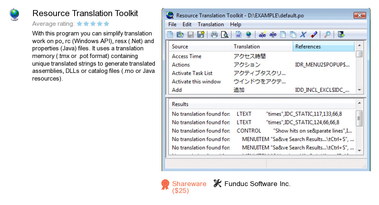379x205 pixels.
Task: Click the magnifying glass search icon
Action: coord(327,35)
